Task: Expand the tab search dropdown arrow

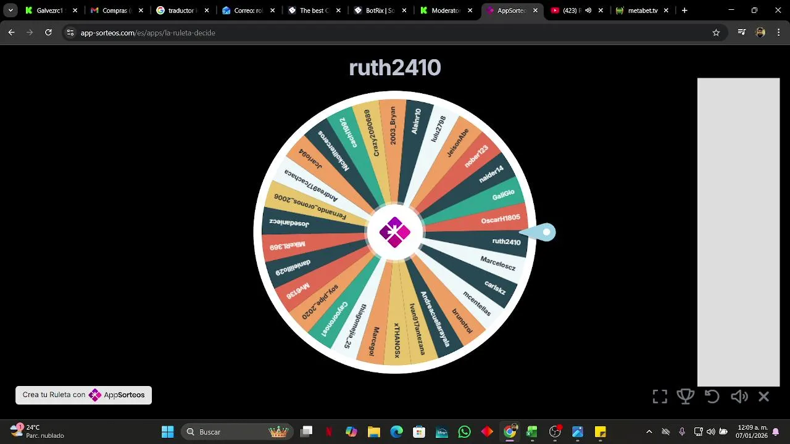Action: (10, 10)
